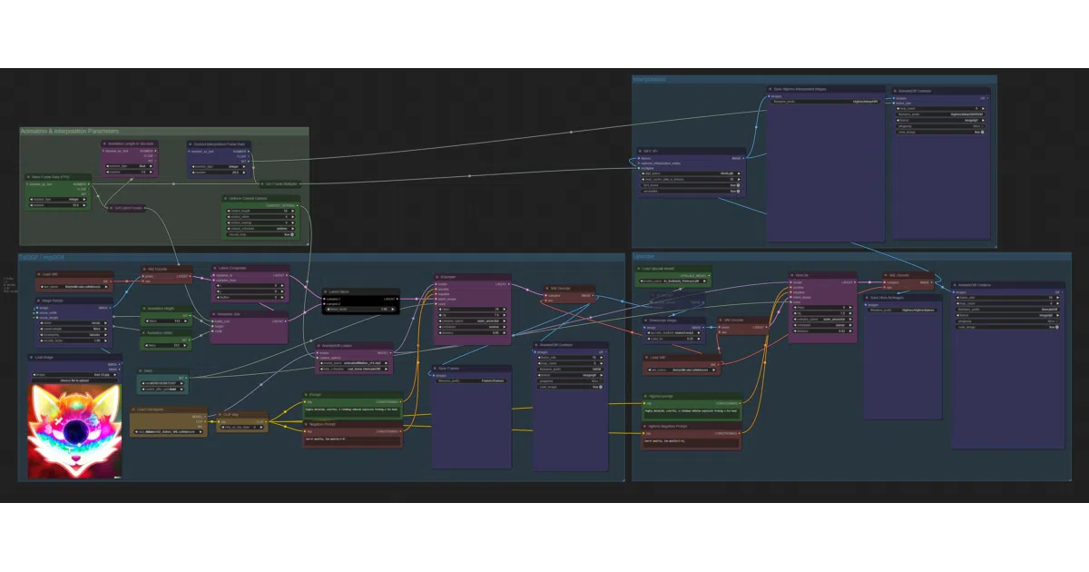Toggle pingpong in Txt2GIF AnimateDiff Combine
1089x572 pixels.
pos(571,381)
